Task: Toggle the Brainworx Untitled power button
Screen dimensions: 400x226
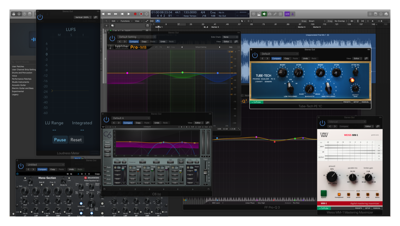Action: pos(21,166)
